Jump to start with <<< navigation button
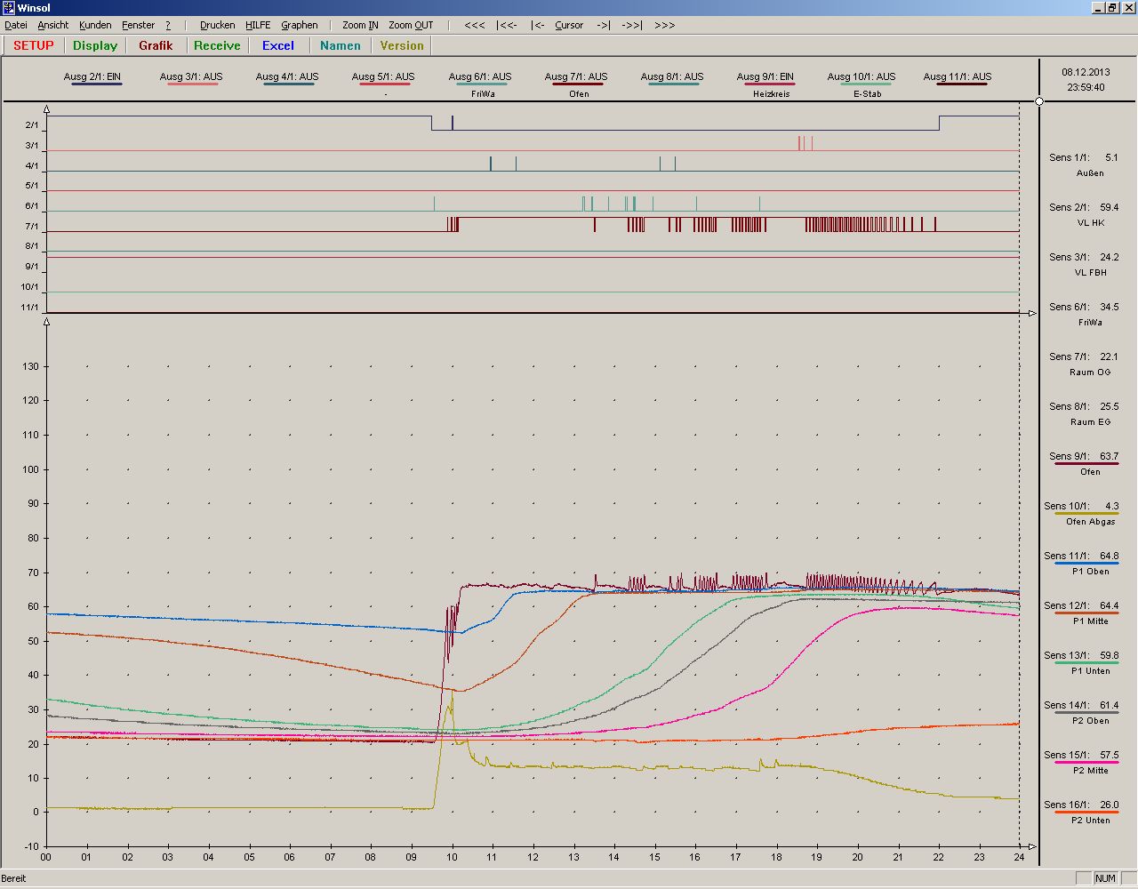This screenshot has width=1138, height=889. [475, 25]
